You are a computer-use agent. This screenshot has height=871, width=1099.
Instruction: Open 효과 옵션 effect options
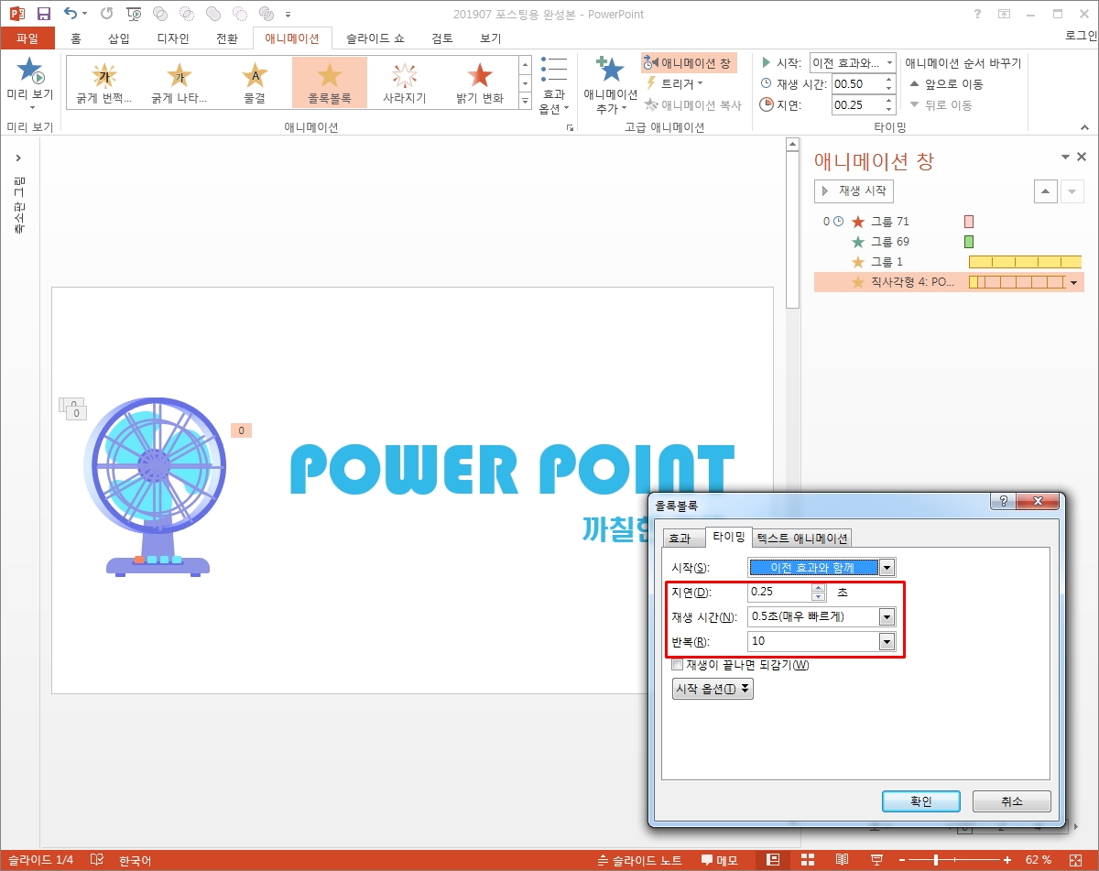point(554,84)
